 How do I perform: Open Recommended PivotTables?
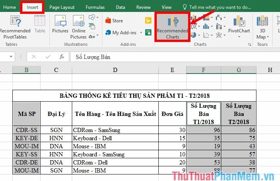(15, 27)
